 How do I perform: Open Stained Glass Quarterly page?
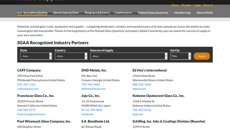[x=153, y=13]
